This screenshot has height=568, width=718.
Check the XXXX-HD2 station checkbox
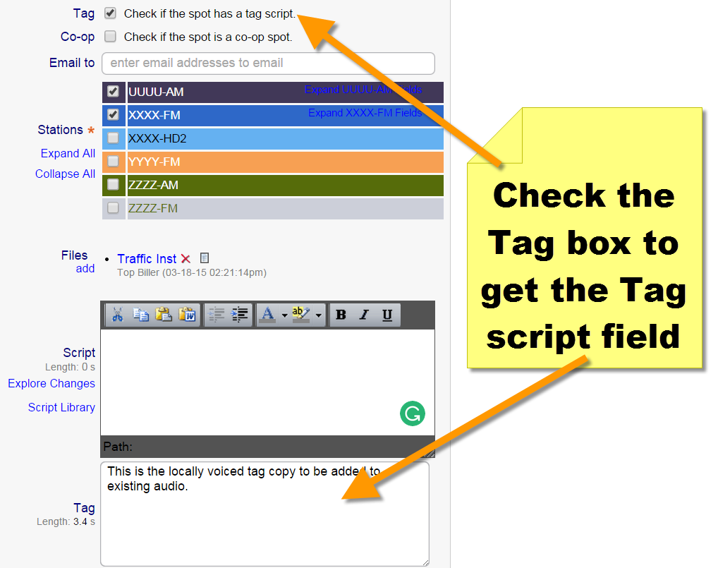[x=113, y=138]
